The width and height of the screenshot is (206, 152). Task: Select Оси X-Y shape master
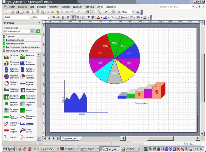click(10, 137)
